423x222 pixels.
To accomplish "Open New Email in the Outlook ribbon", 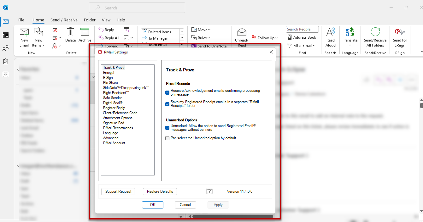I will (x=24, y=37).
